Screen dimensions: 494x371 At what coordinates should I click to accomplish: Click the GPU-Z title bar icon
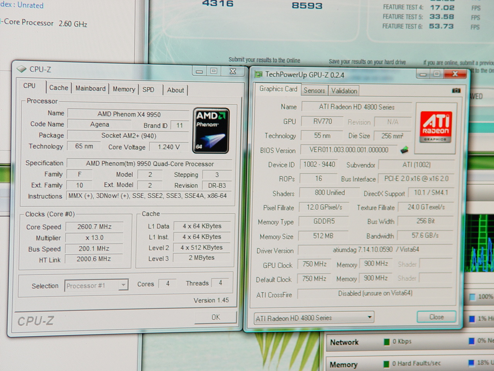[258, 74]
